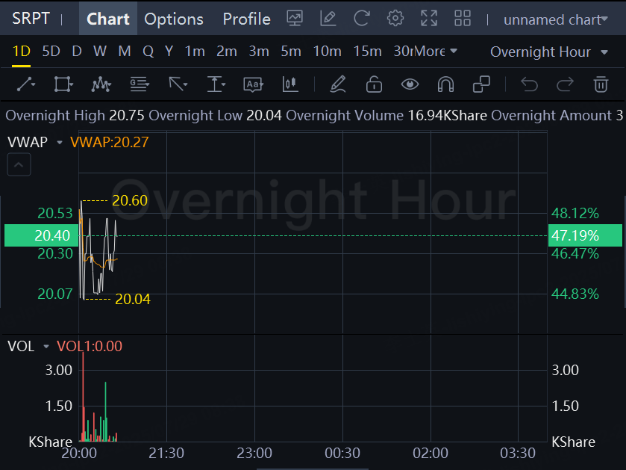
Task: Select the rectangle shape drawing tool
Action: coord(63,84)
